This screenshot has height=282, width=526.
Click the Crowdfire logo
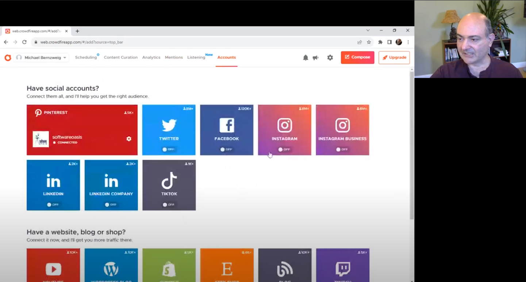(8, 57)
